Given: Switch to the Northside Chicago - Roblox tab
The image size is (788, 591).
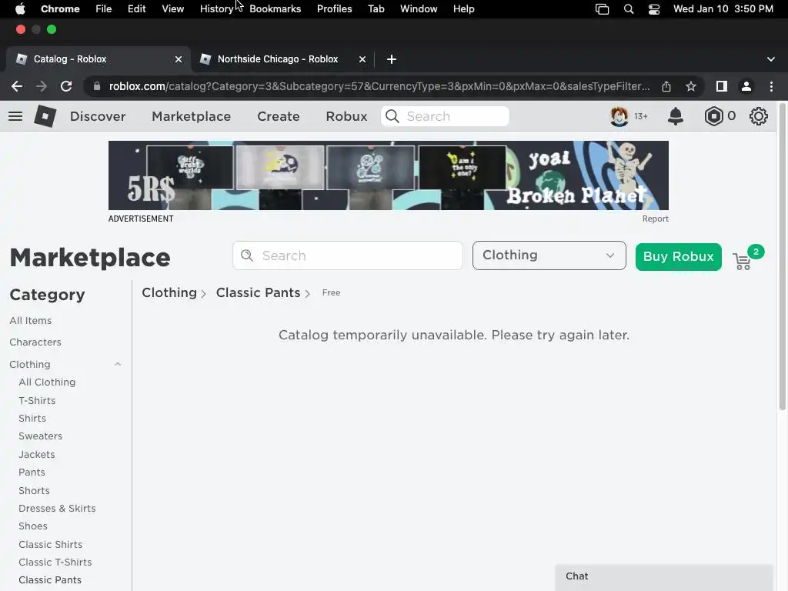Looking at the screenshot, I should tap(277, 59).
